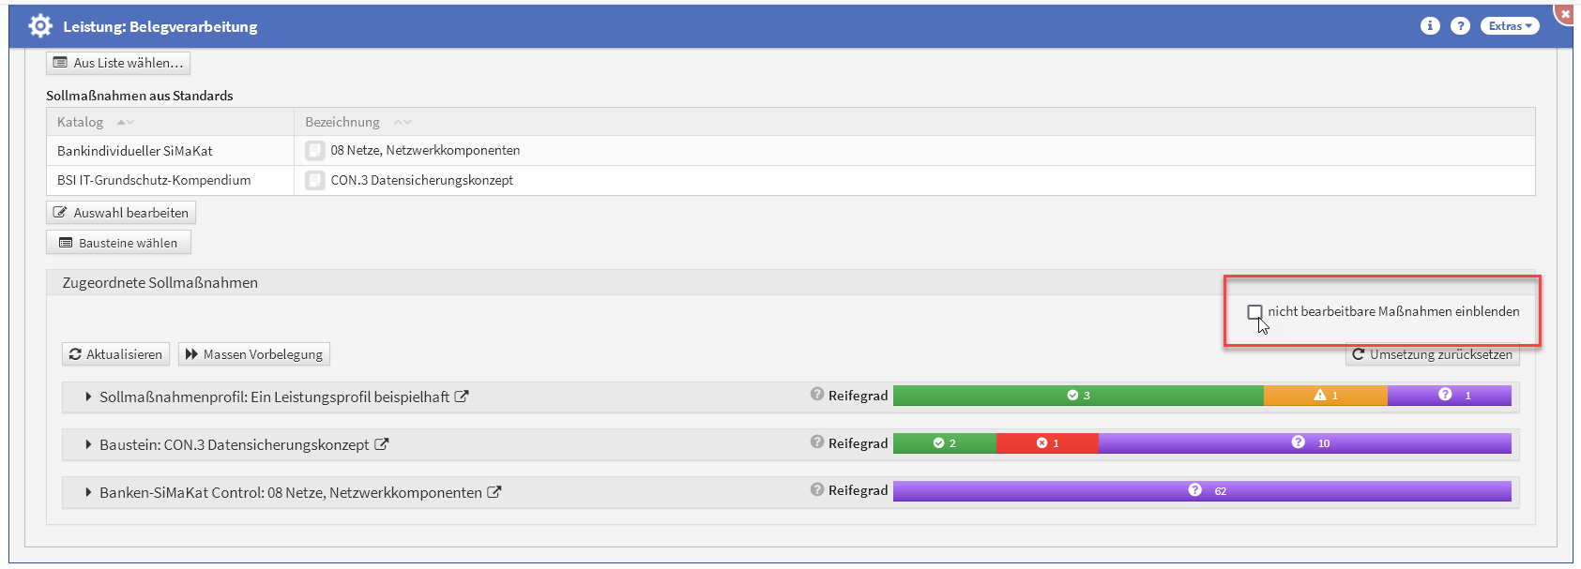Expand Baustein: CON.3 Datensicherungskonzept row
Image resolution: width=1581 pixels, height=569 pixels.
coord(88,445)
